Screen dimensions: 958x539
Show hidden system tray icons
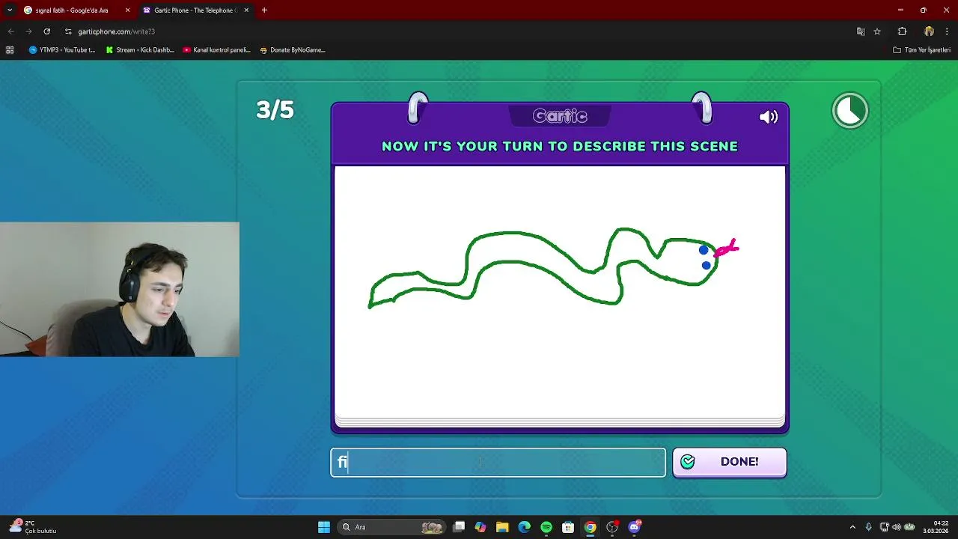(x=852, y=527)
